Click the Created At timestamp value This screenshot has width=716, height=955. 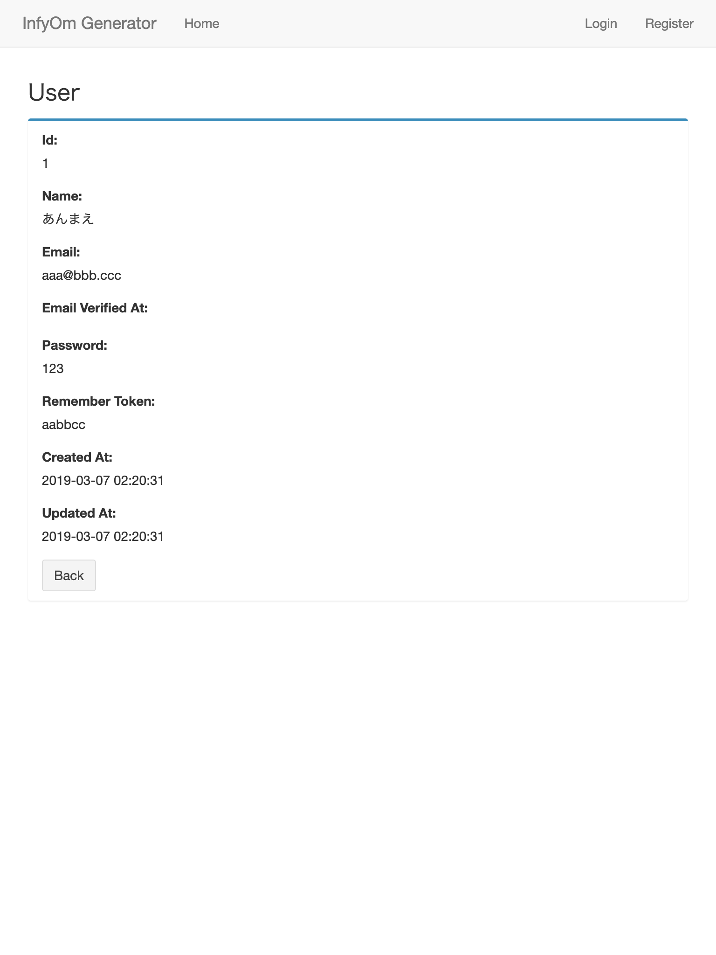(x=103, y=481)
